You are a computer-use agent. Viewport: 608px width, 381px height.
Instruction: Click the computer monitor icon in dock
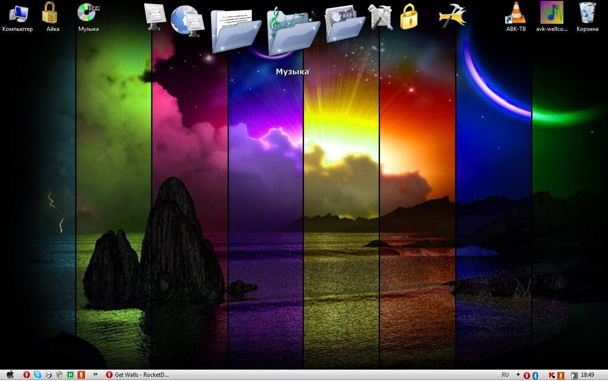pos(154,17)
